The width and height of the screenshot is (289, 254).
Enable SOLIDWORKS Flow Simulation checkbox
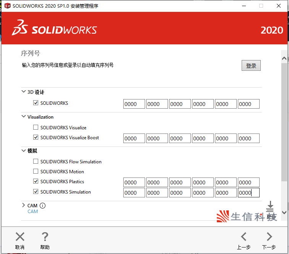pyautogui.click(x=36, y=161)
